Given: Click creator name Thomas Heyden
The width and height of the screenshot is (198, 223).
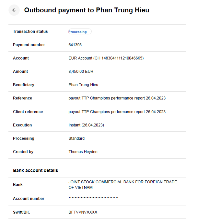Looking at the screenshot, I should click(83, 152).
